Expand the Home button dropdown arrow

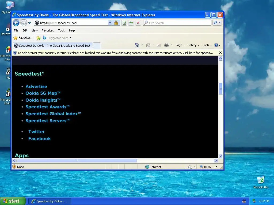142,45
